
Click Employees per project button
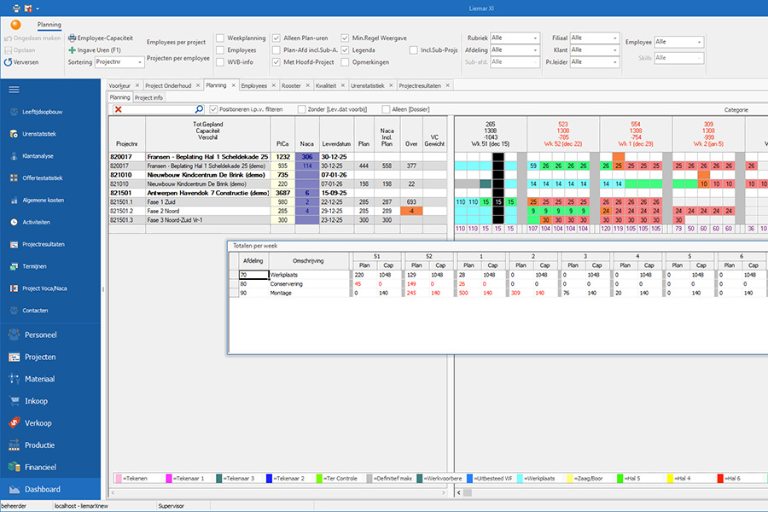(177, 42)
